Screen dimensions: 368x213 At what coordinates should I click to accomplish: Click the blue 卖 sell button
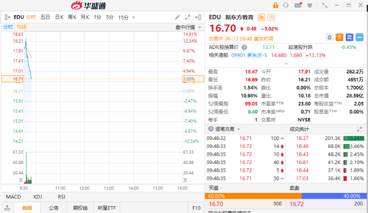point(349,37)
